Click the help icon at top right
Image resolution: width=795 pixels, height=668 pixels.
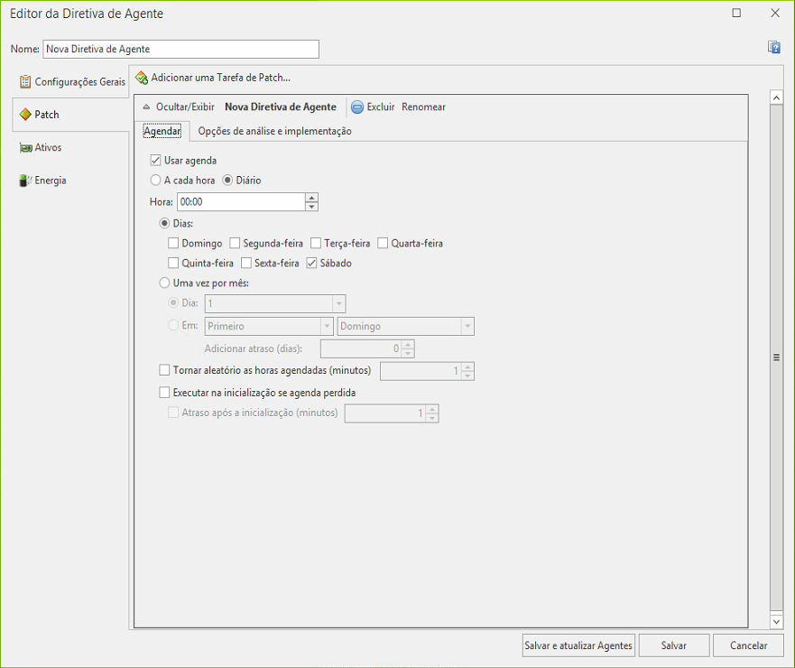click(773, 48)
